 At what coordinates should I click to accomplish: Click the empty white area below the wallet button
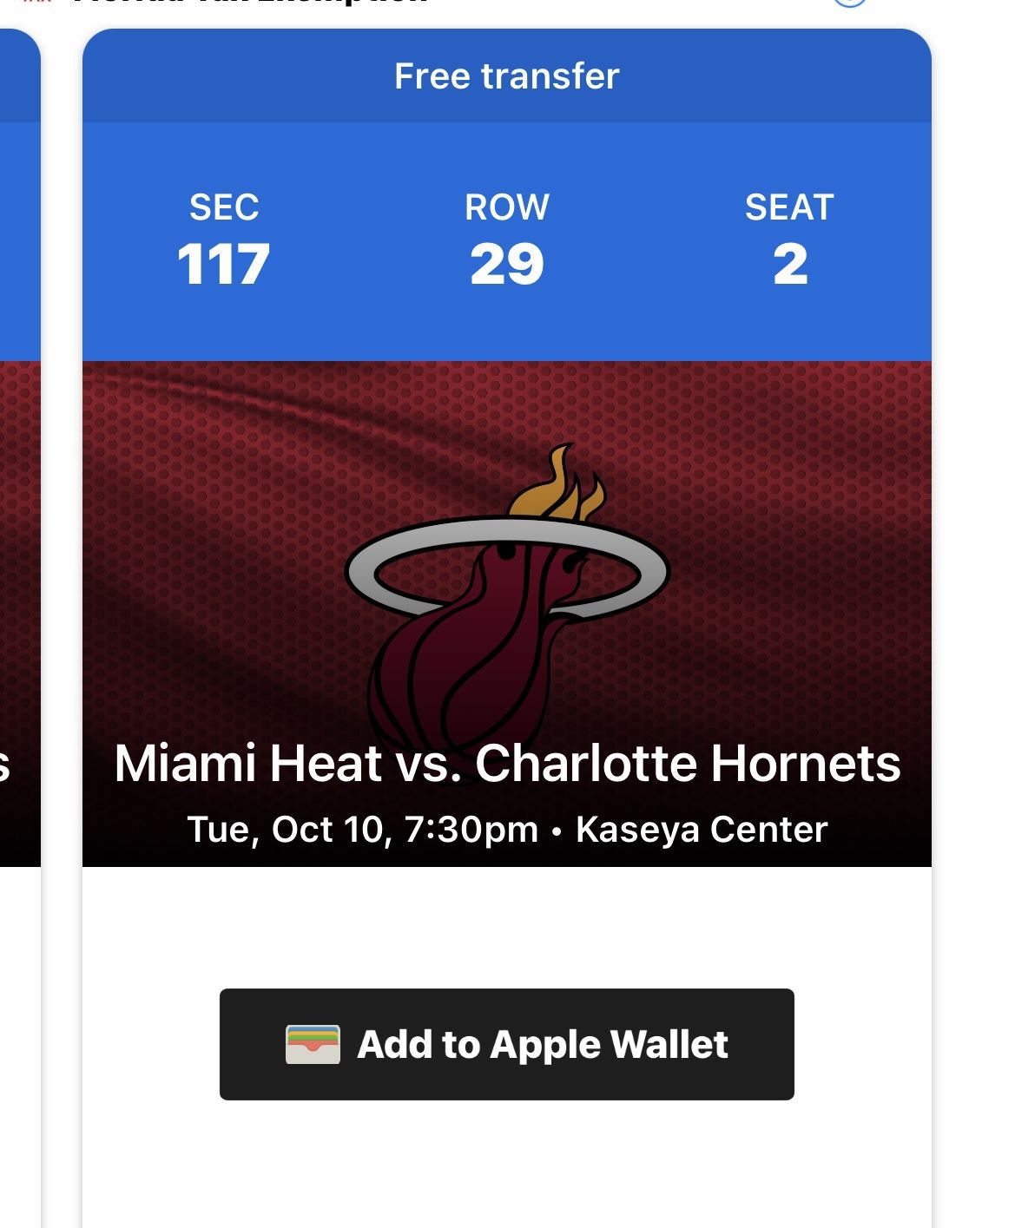coord(507,1172)
